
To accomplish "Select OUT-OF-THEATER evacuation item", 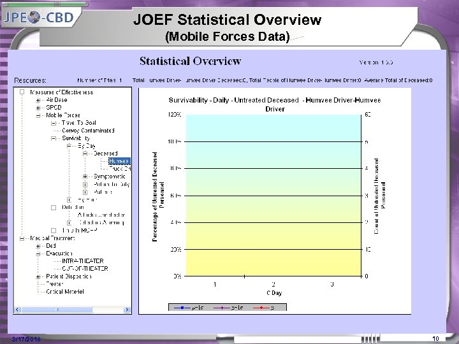I will [x=85, y=269].
